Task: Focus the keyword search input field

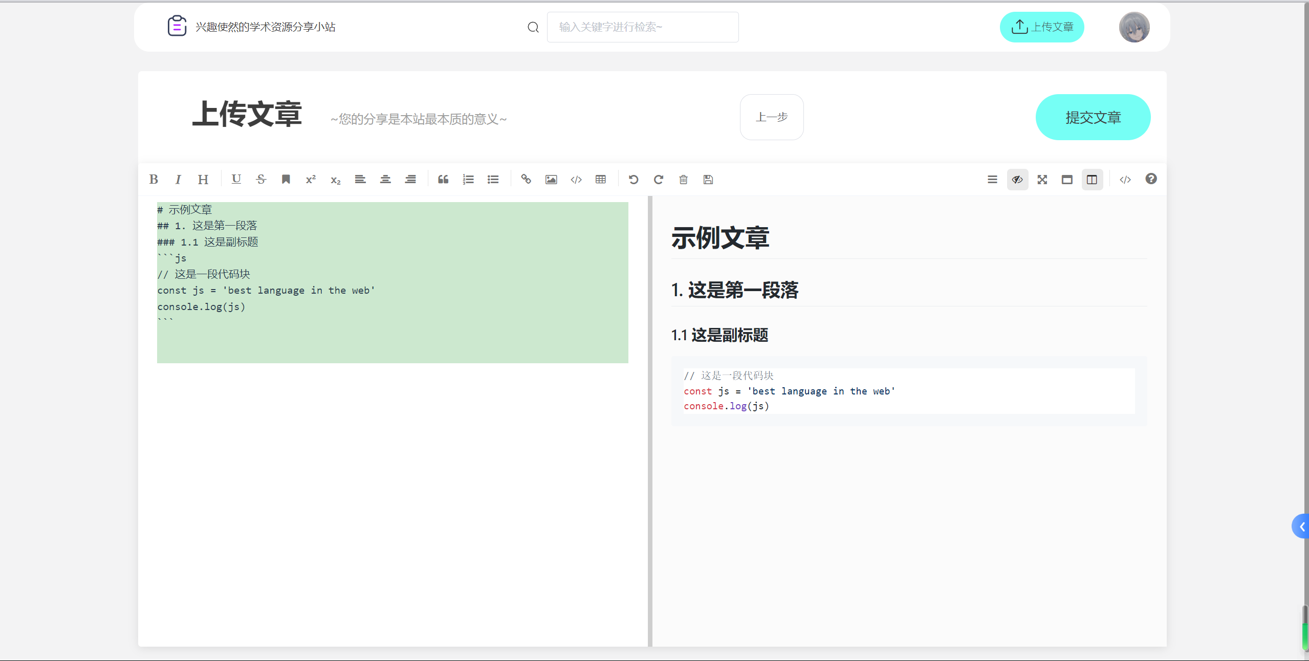Action: coord(643,27)
